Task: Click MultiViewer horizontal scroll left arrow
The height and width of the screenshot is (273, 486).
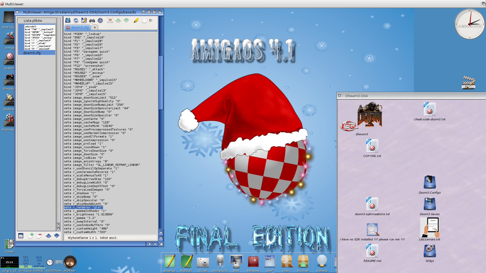Action: tap(149, 244)
